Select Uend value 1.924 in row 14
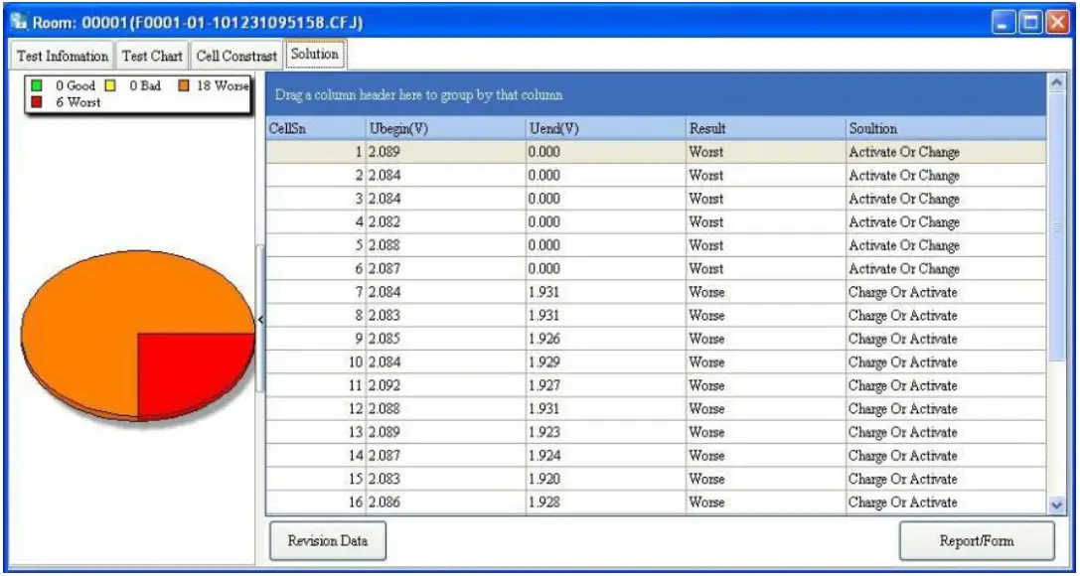This screenshot has height=576, width=1080. point(544,456)
